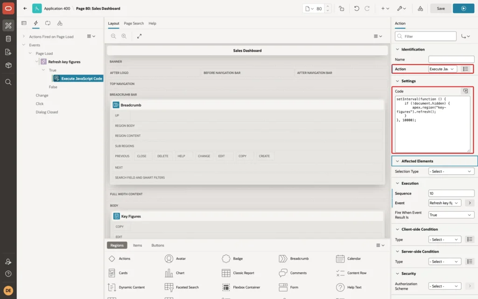Click the Name input field
This screenshot has height=299, width=478.
(x=451, y=59)
